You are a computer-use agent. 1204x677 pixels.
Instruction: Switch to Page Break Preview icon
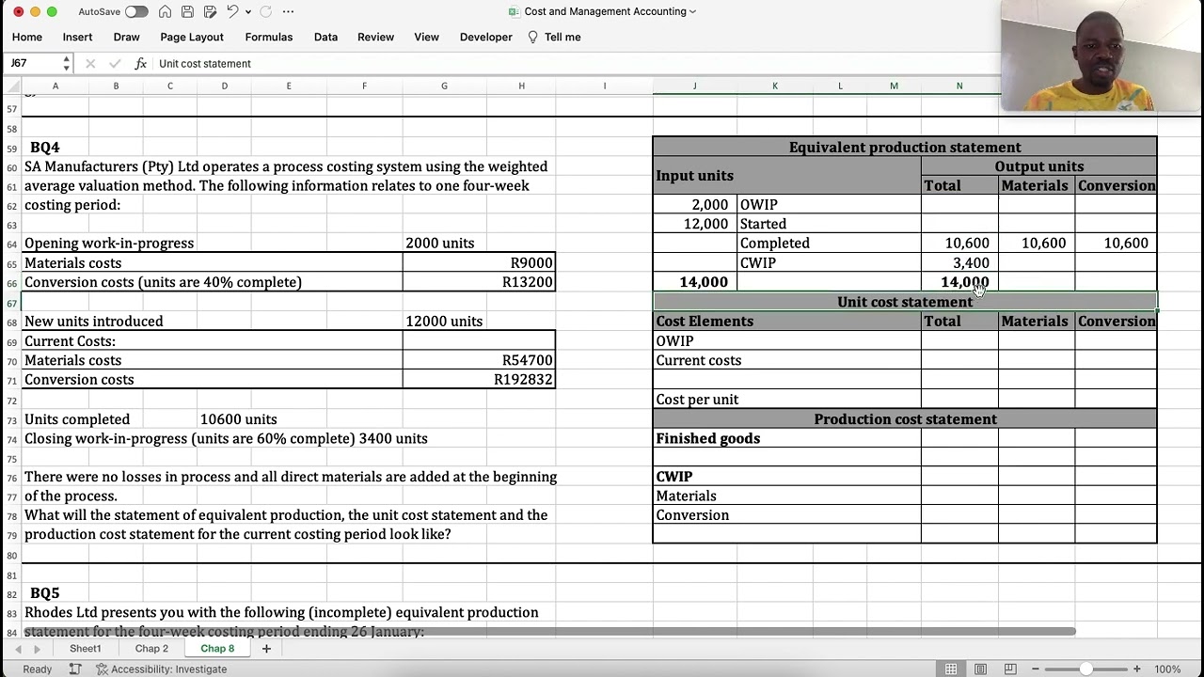pos(1009,669)
